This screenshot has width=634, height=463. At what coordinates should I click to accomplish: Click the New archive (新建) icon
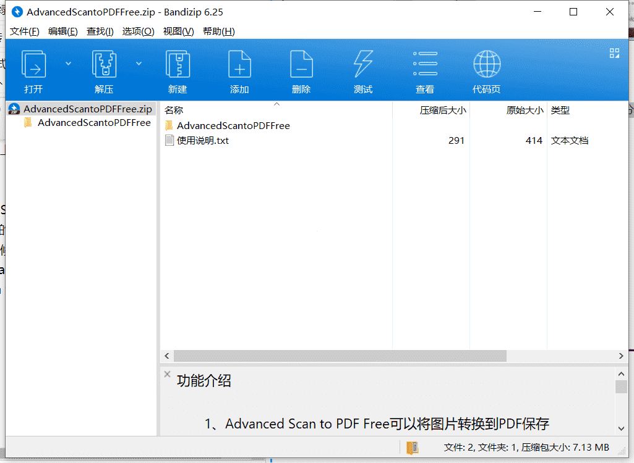[178, 64]
